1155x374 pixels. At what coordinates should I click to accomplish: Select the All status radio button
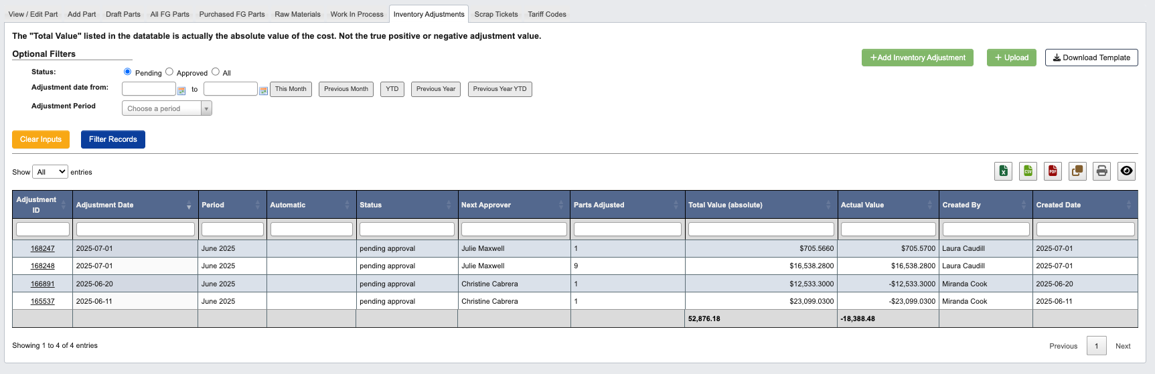point(216,72)
